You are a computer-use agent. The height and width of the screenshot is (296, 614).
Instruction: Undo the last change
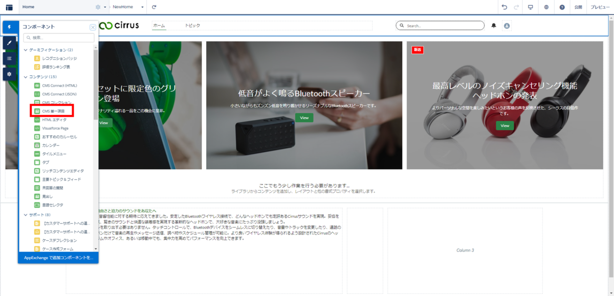tap(504, 7)
